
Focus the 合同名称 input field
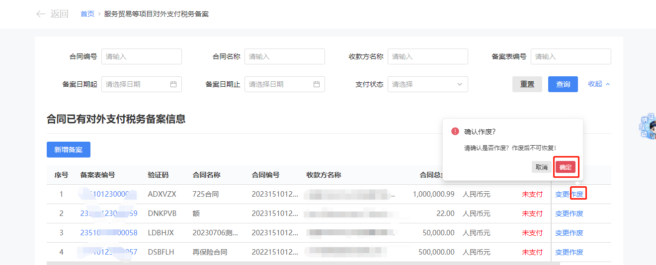pos(285,56)
